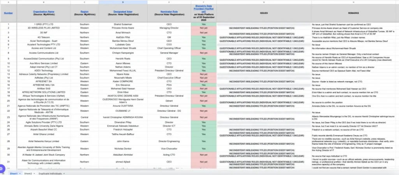Select the General Manager role cell
Screen dimensions: 399x175
pyautogui.click(x=169, y=53)
